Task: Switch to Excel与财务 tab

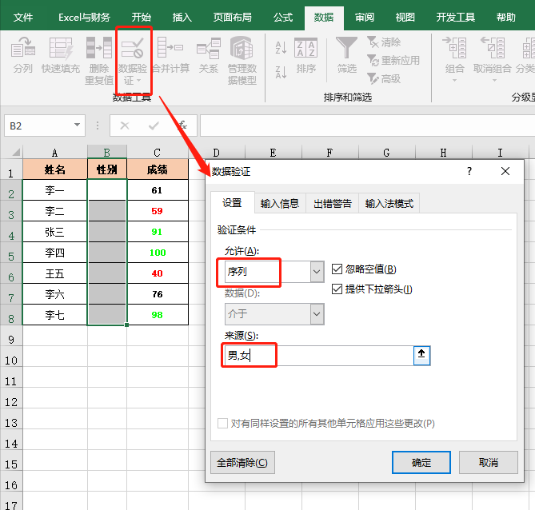Action: click(x=84, y=17)
